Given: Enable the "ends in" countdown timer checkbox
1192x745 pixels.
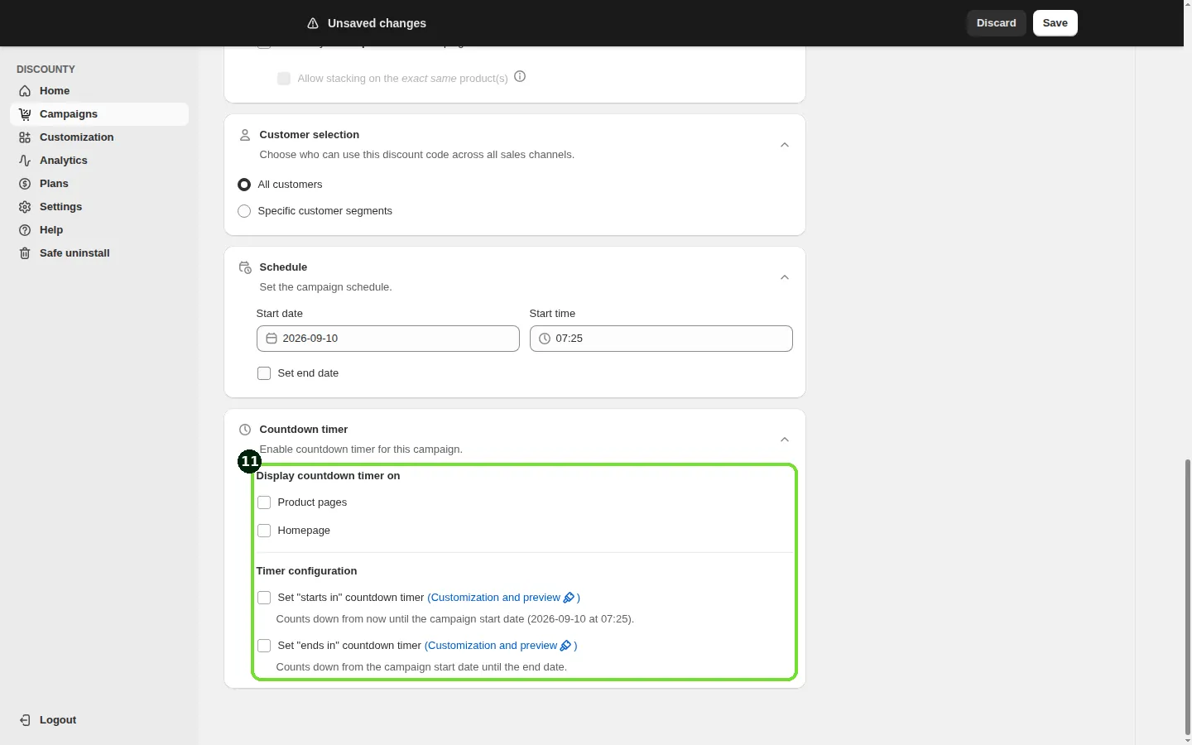Looking at the screenshot, I should coord(264,646).
